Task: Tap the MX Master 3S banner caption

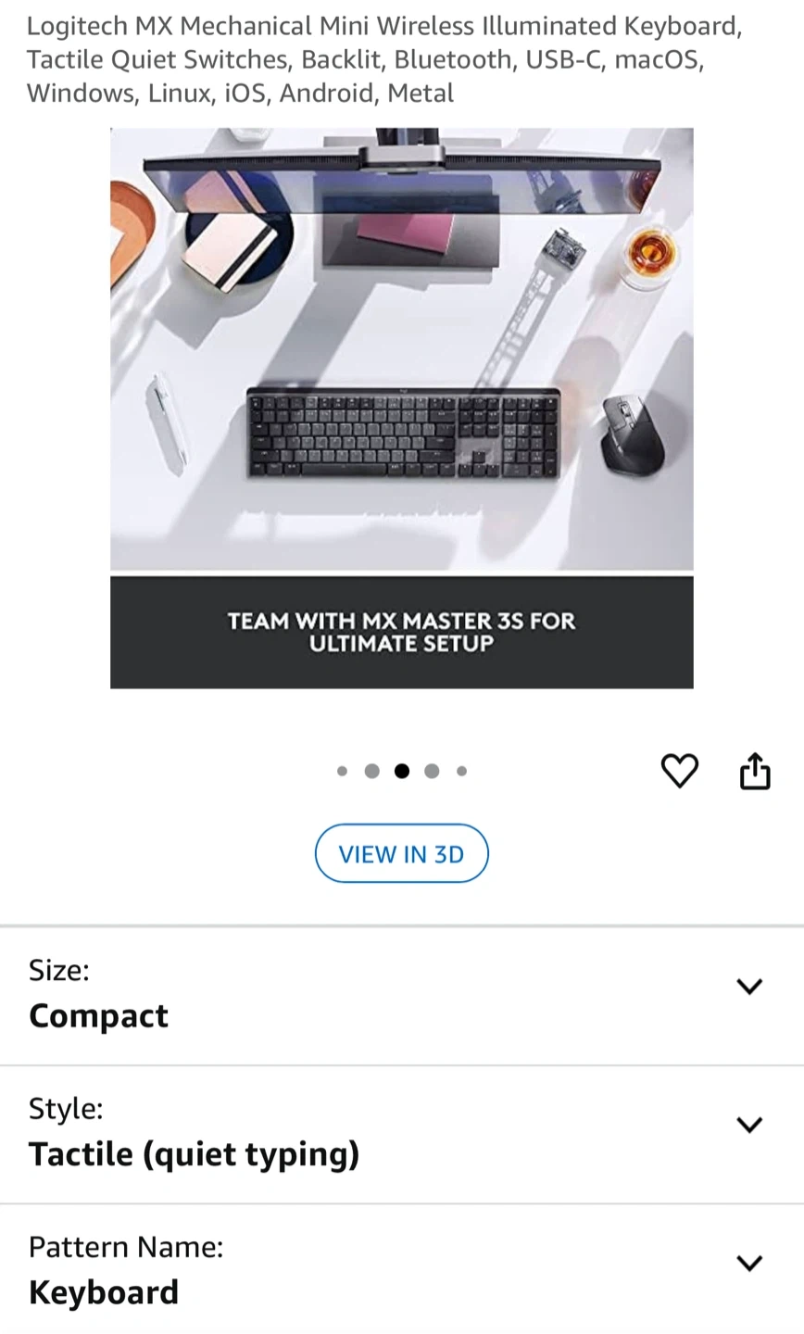Action: pos(402,632)
